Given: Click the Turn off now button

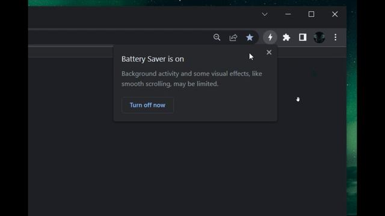Looking at the screenshot, I should pyautogui.click(x=147, y=105).
